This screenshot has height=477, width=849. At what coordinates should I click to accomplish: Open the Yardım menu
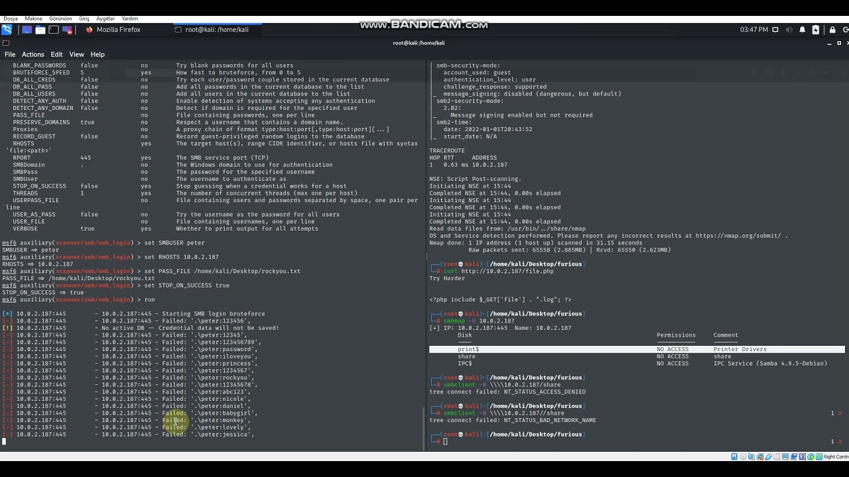click(x=130, y=19)
